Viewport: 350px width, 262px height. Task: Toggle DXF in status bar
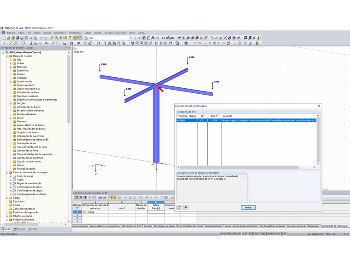pyautogui.click(x=284, y=234)
